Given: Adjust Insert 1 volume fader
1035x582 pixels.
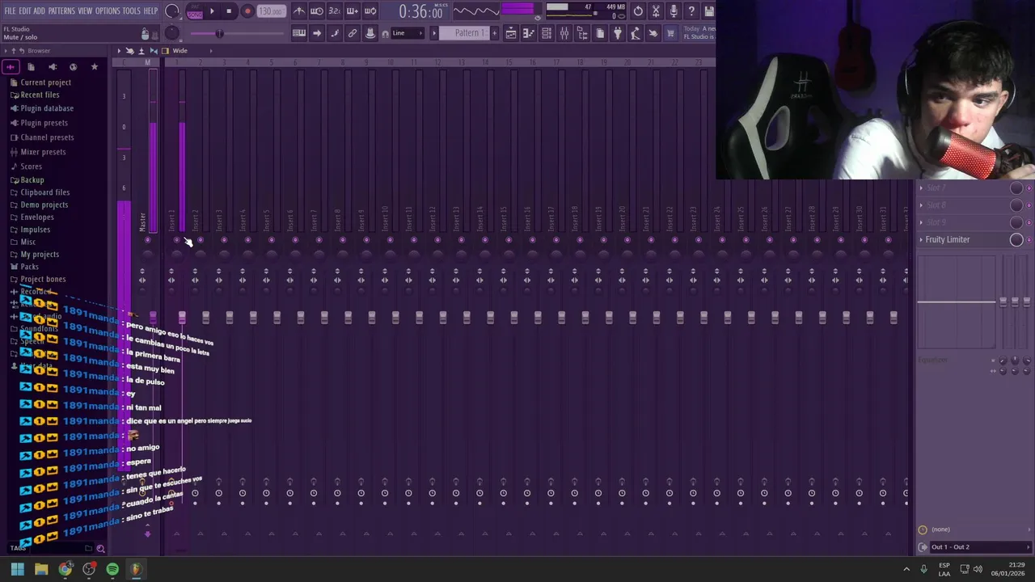Looking at the screenshot, I should 182,318.
